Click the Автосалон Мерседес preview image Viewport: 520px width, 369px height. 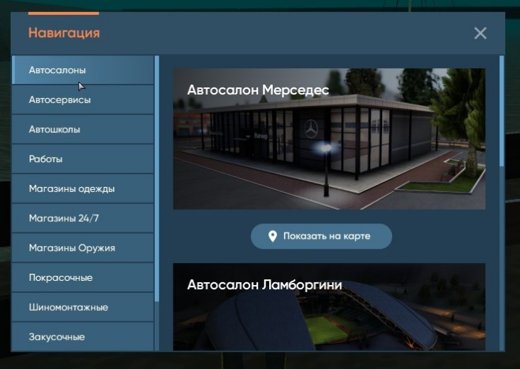[x=329, y=139]
